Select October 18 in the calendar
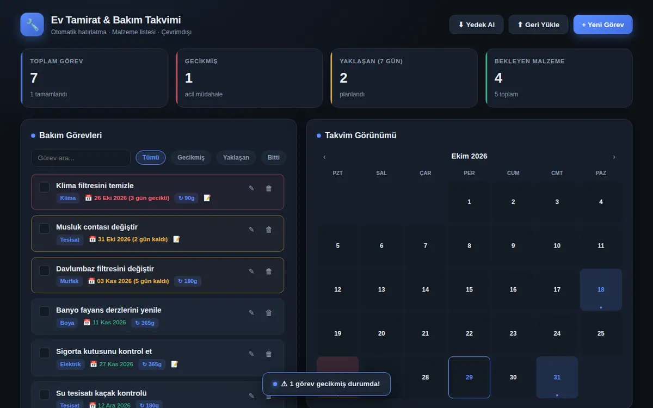Screen dimensions: 653x408 (x=601, y=290)
